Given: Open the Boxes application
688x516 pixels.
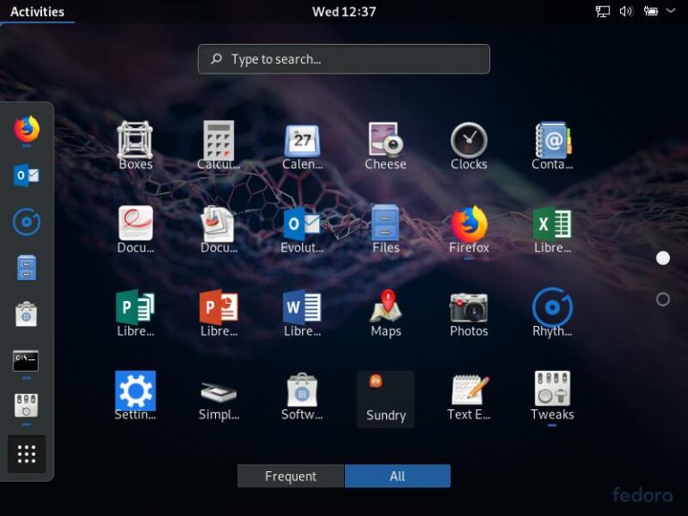Looking at the screenshot, I should pyautogui.click(x=135, y=144).
